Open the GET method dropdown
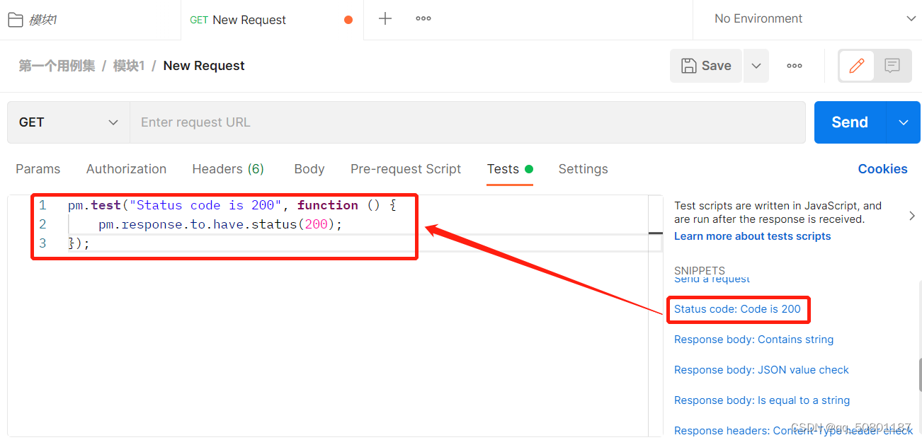The image size is (922, 440). coord(69,122)
